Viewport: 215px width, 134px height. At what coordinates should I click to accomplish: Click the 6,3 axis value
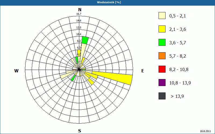pos(79,48)
